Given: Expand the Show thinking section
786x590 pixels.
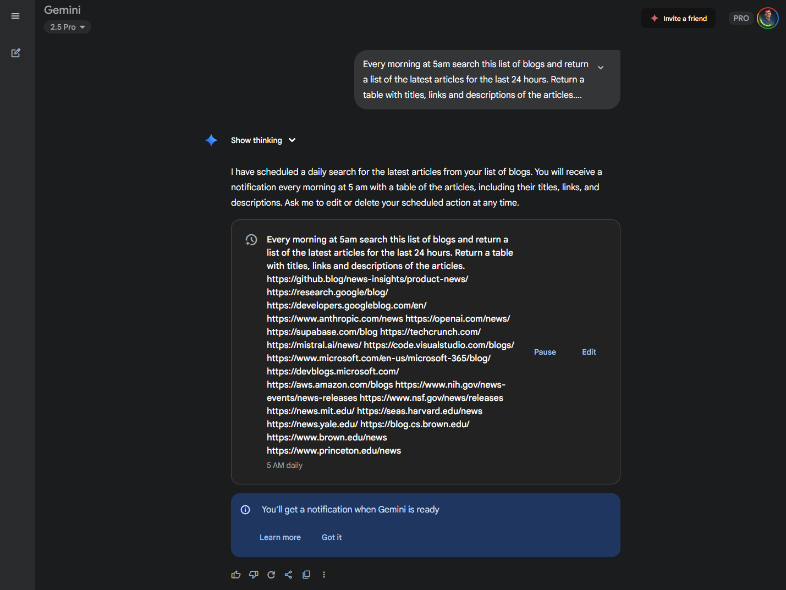Looking at the screenshot, I should point(263,140).
